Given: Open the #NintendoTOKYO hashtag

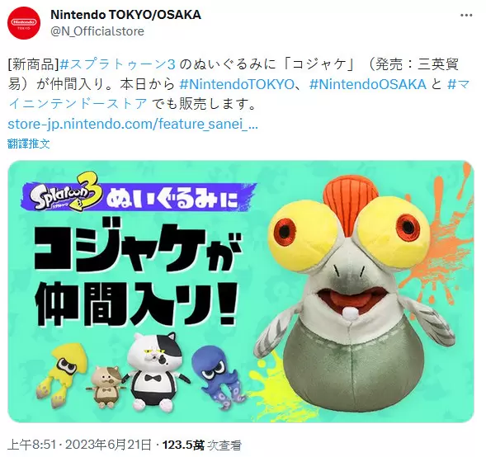Looking at the screenshot, I should [237, 84].
